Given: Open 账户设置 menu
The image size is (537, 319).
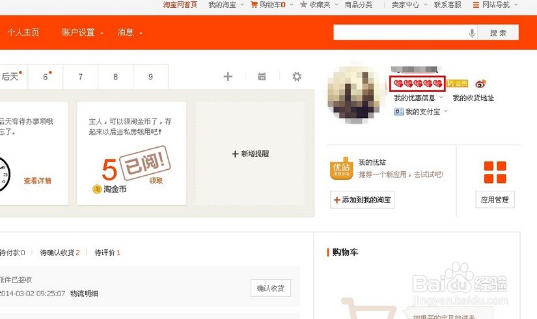Looking at the screenshot, I should point(78,32).
